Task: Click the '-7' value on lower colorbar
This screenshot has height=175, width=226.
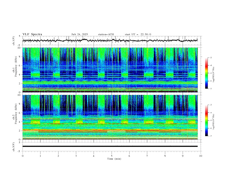Action: [210, 136]
